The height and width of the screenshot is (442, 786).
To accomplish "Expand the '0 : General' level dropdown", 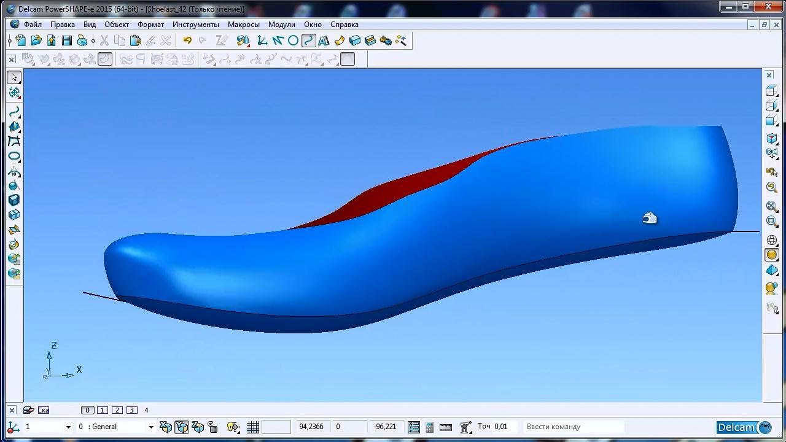I will pos(151,427).
